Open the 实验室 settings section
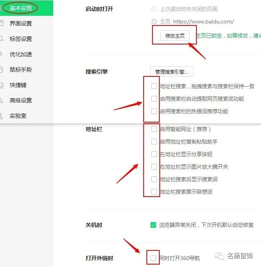The height and width of the screenshot is (267, 261). tap(18, 116)
